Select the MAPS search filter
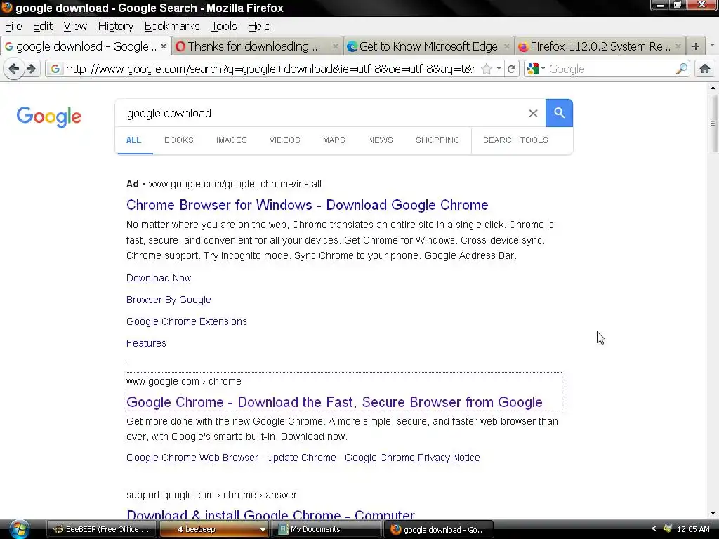 tap(334, 140)
